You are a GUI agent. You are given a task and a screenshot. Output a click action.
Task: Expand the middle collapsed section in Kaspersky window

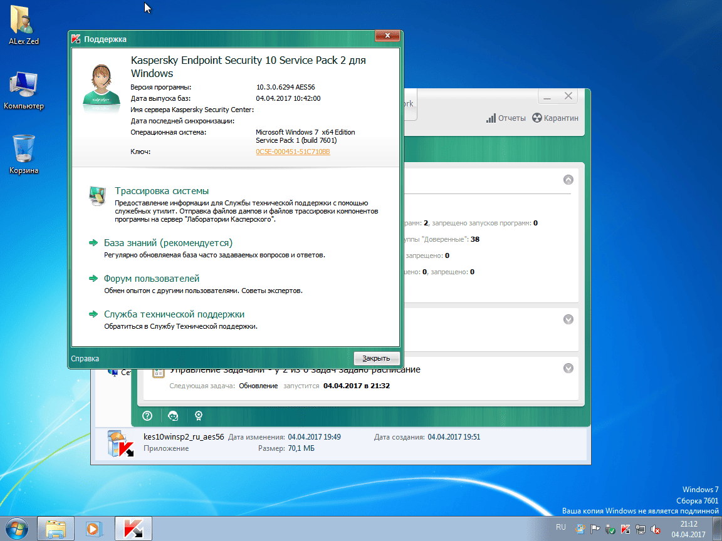568,319
